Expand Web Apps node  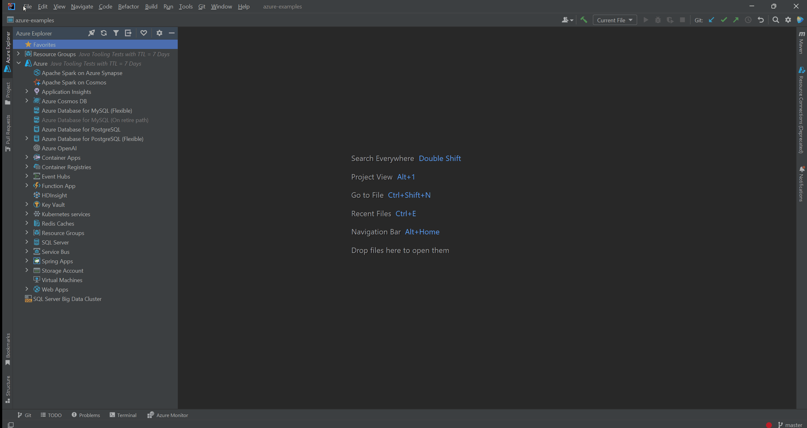tap(27, 289)
